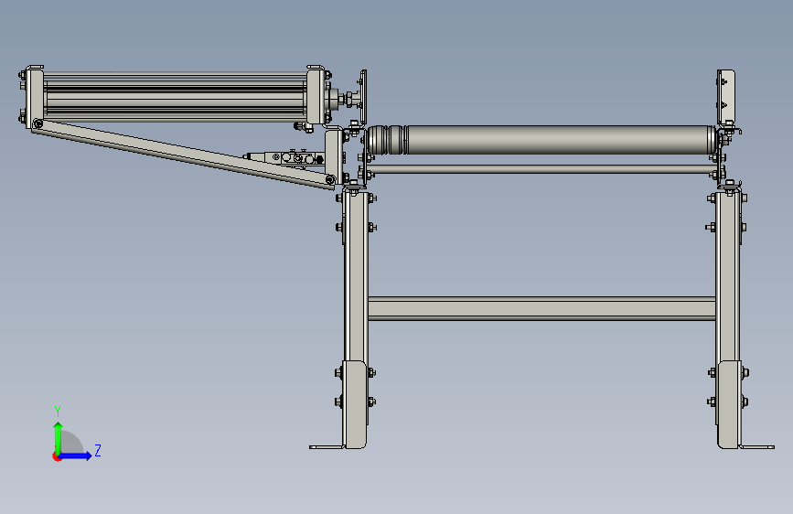Screen dimensions: 793x514
Task: Select the upright bracket above the right leg
Action: pyautogui.click(x=725, y=98)
